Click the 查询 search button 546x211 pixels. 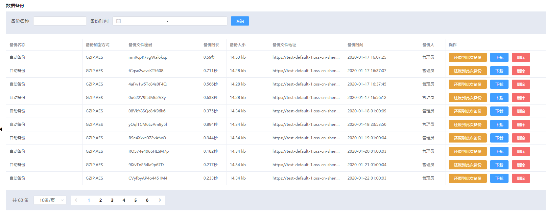point(240,21)
